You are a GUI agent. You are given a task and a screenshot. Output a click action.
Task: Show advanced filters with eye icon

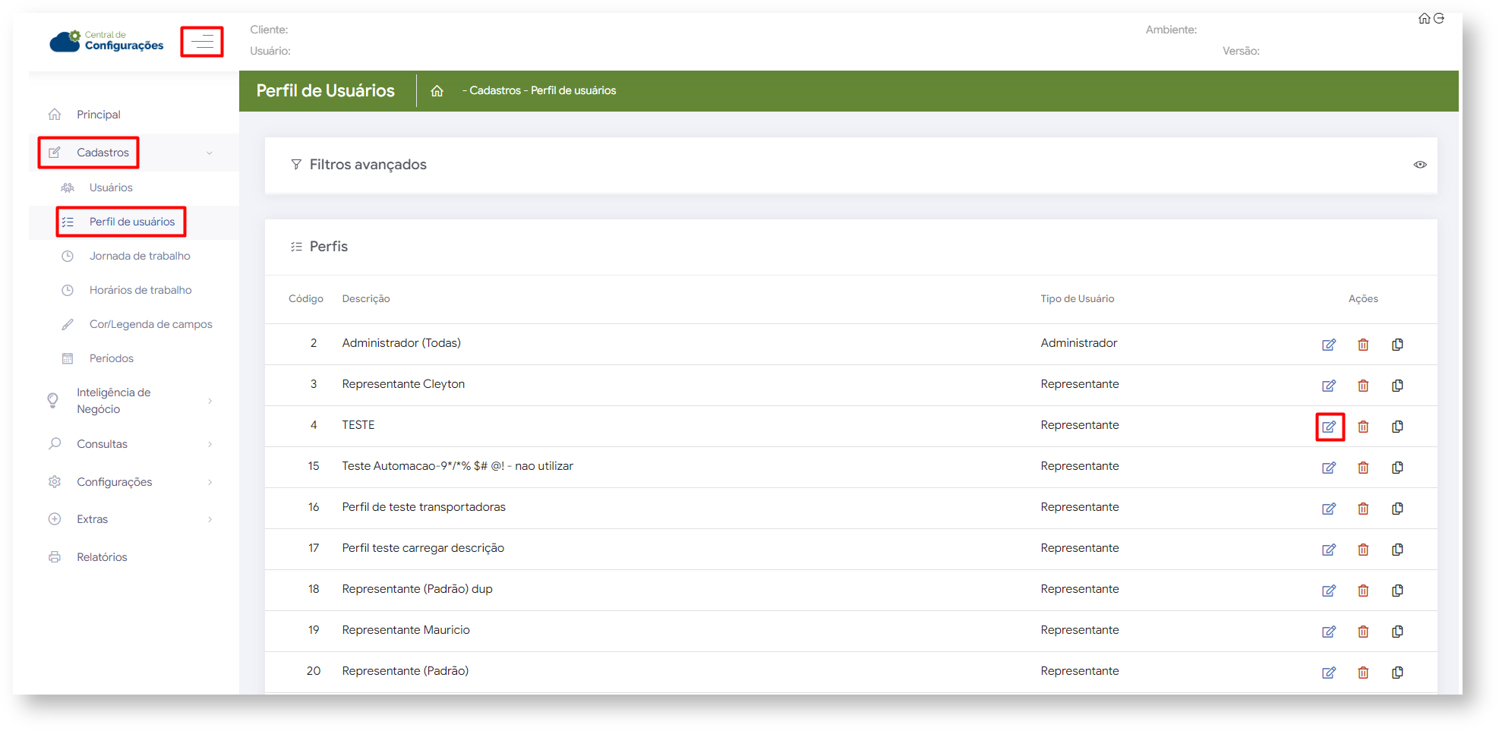click(1419, 165)
